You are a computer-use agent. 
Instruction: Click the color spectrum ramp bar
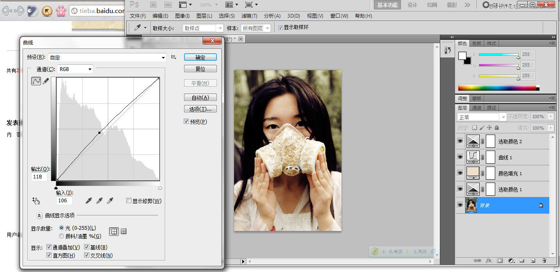[x=499, y=87]
